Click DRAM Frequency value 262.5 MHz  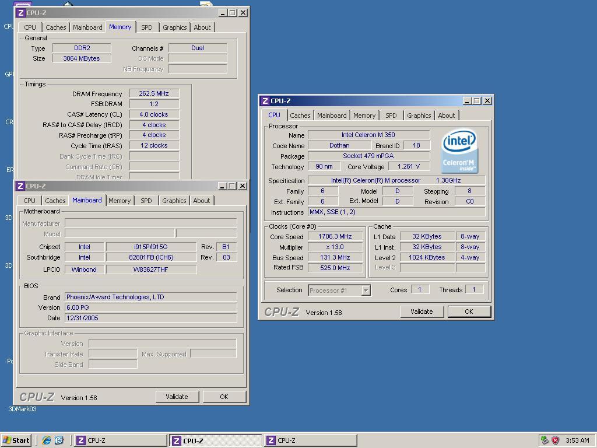[154, 93]
